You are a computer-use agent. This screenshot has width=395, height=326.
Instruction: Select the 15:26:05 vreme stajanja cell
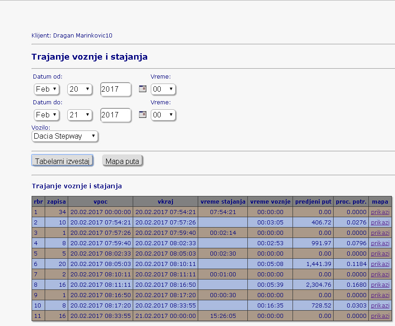click(223, 316)
